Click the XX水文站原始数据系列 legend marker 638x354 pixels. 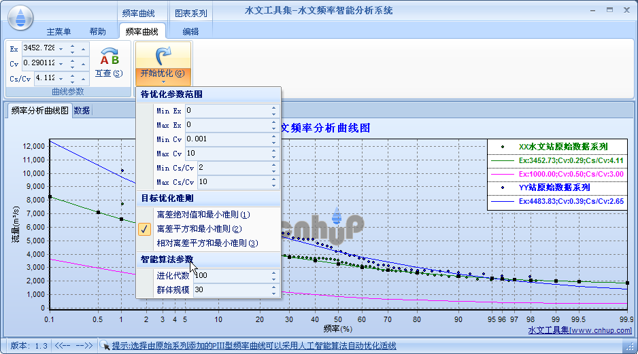click(503, 147)
